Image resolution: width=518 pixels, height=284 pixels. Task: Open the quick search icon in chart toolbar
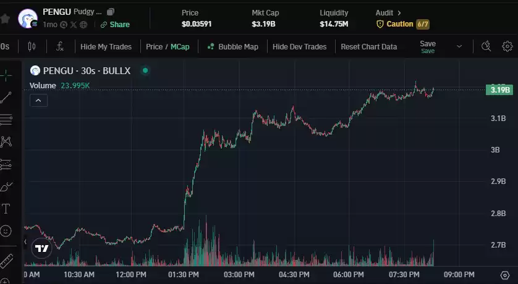[x=486, y=46]
